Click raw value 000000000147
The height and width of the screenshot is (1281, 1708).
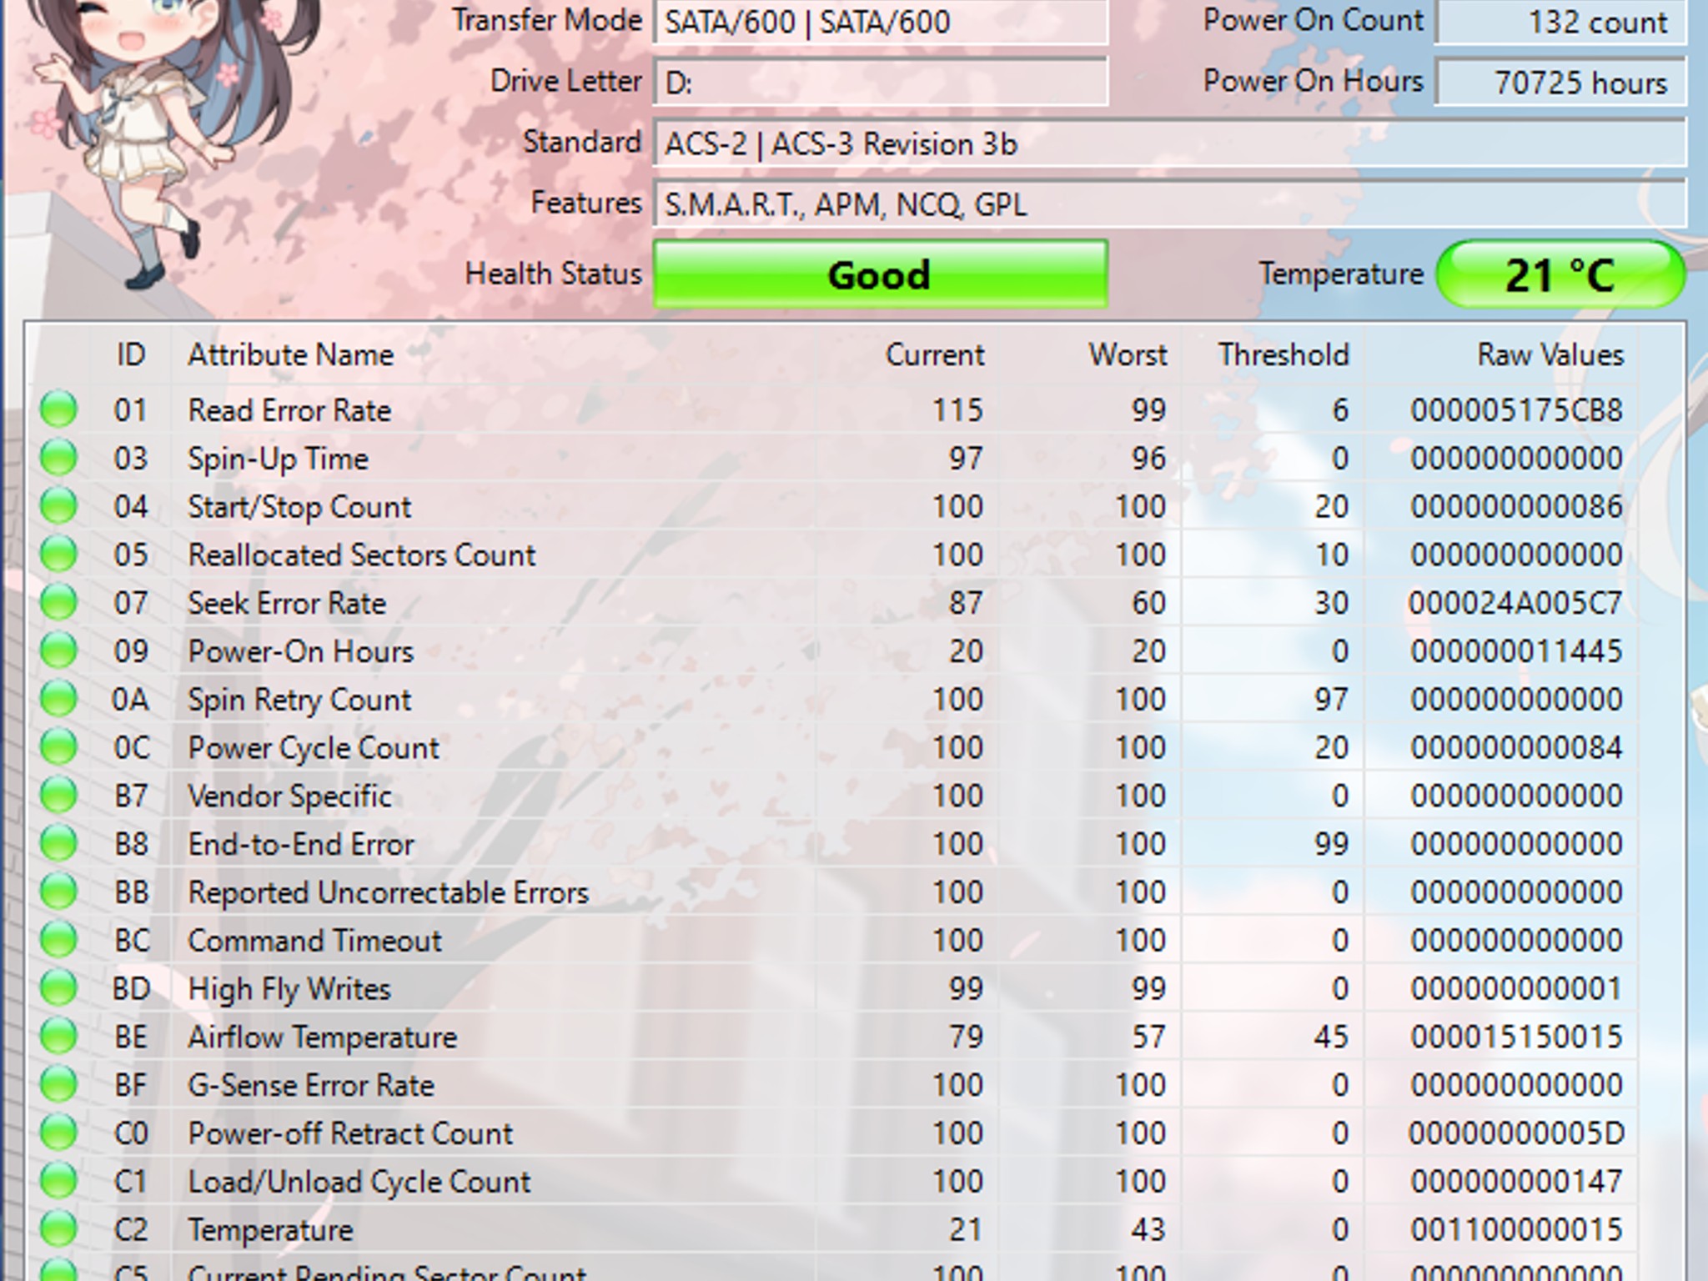(x=1517, y=1182)
